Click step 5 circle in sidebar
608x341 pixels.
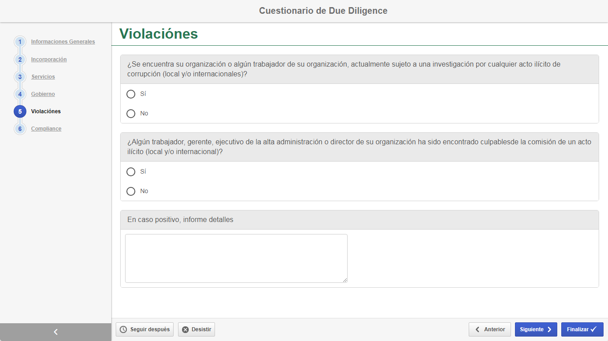click(20, 111)
